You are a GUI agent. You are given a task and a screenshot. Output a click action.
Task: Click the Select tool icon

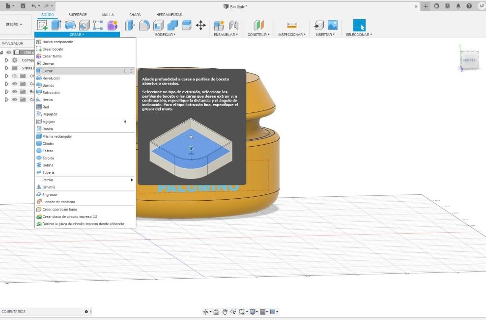point(359,25)
